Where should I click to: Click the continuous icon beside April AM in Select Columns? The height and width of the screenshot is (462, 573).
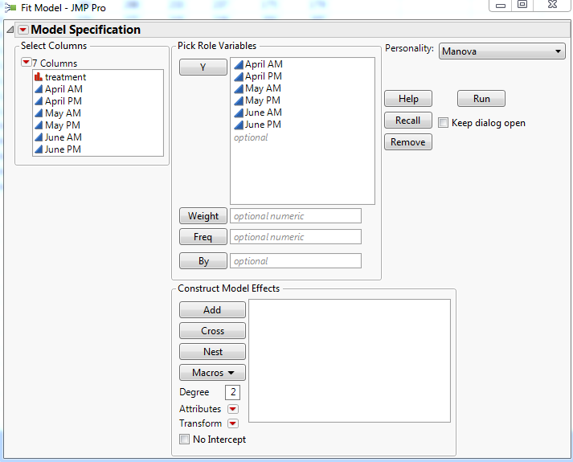(39, 88)
